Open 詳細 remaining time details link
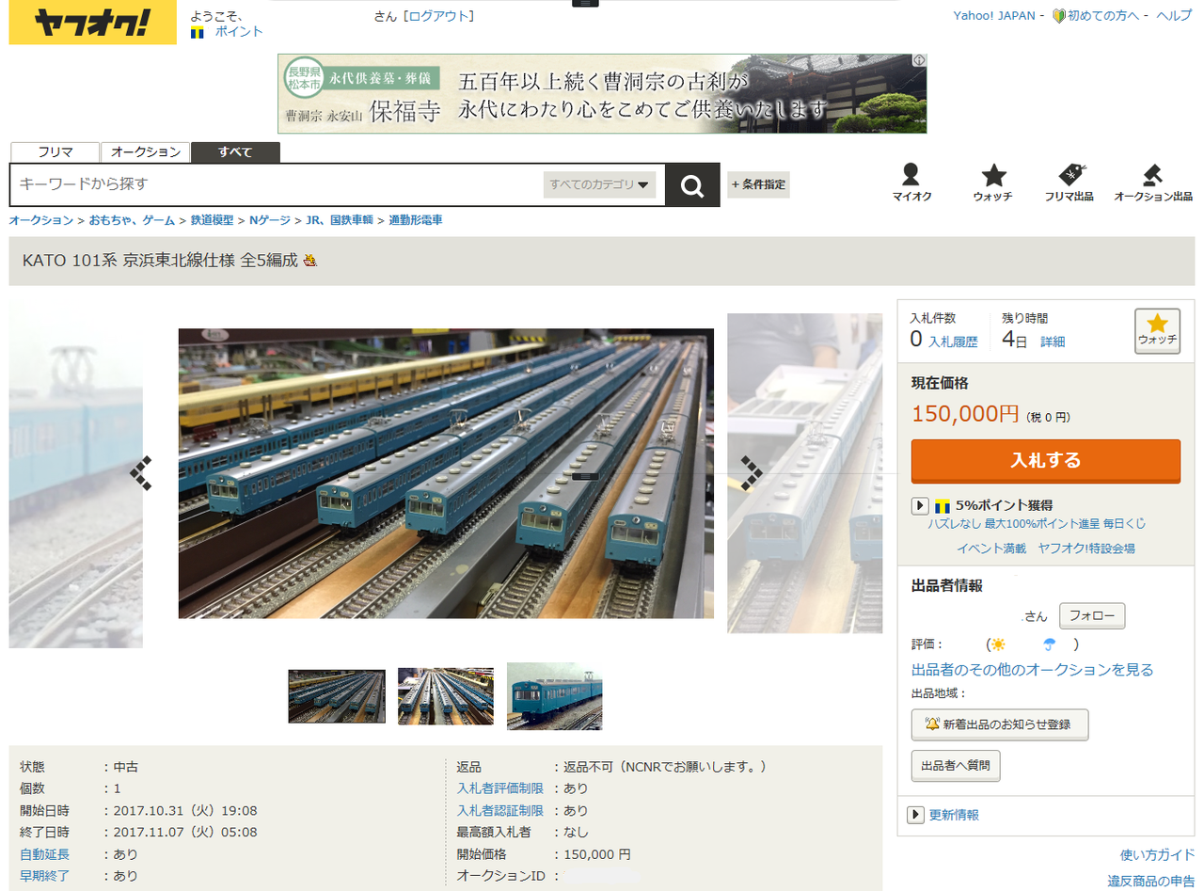Viewport: 1204px width, 891px height. tap(1053, 342)
